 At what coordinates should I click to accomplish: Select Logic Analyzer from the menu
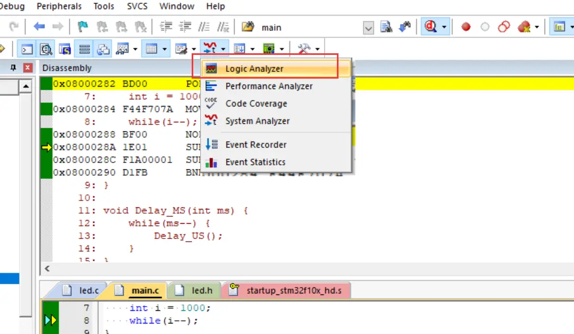tap(254, 69)
